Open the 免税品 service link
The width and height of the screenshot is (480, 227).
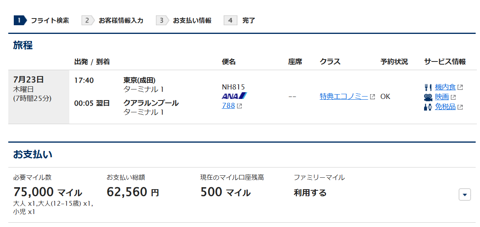445,107
